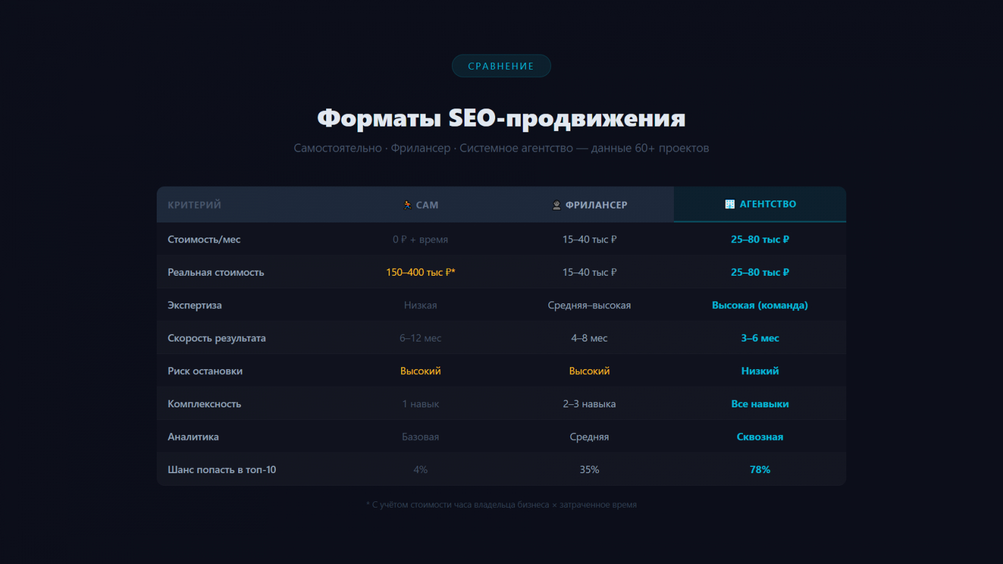Click the subtitle mentioning 60+ проектов
1003x564 pixels.
pos(501,149)
